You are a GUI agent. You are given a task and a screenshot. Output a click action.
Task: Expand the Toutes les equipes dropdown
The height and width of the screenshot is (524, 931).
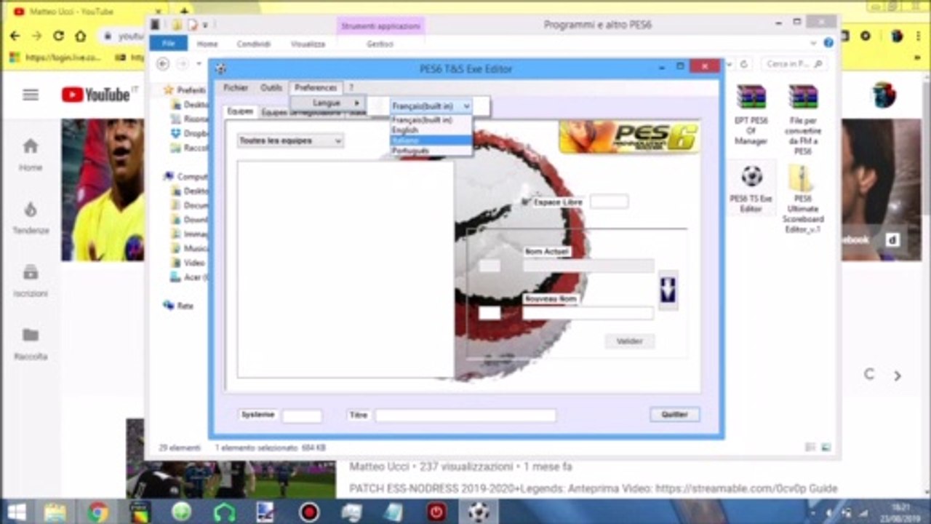tap(337, 140)
